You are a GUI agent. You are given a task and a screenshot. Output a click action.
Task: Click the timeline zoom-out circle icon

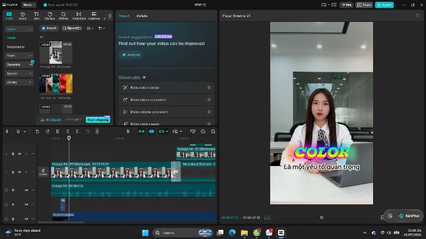[x=203, y=131]
